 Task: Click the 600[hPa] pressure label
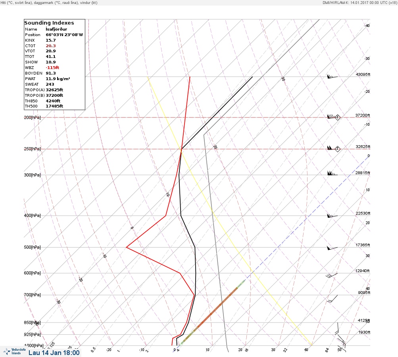(32, 273)
